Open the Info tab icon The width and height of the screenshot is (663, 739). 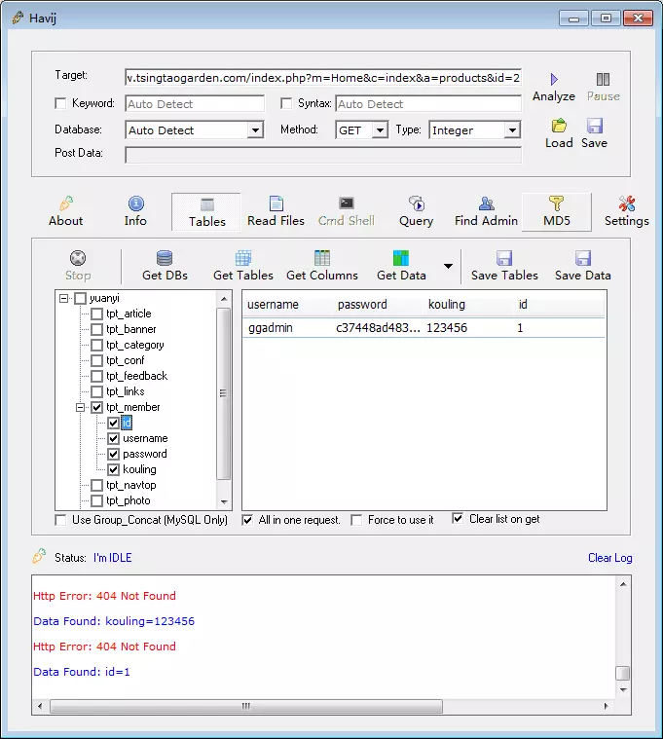pyautogui.click(x=135, y=203)
